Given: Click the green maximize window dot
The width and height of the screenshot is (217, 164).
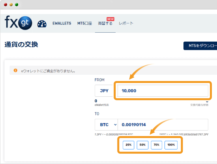Looking at the screenshot, I should coord(17,5).
